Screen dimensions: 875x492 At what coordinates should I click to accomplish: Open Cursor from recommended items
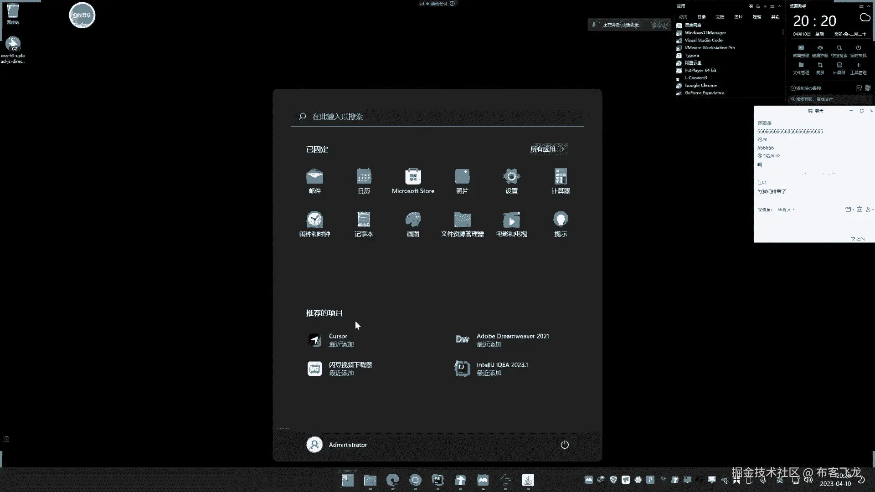337,340
